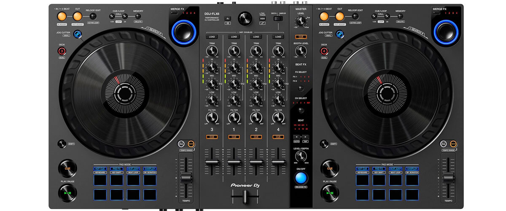Switch to DECK 3 on the left
The height and width of the screenshot is (211, 506).
pyautogui.click(x=62, y=51)
